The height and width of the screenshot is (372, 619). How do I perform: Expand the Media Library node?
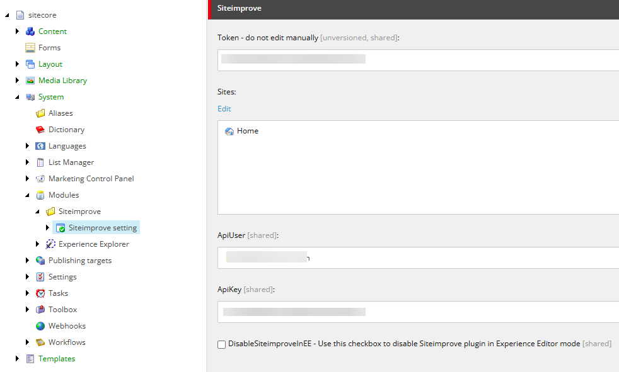click(x=17, y=81)
